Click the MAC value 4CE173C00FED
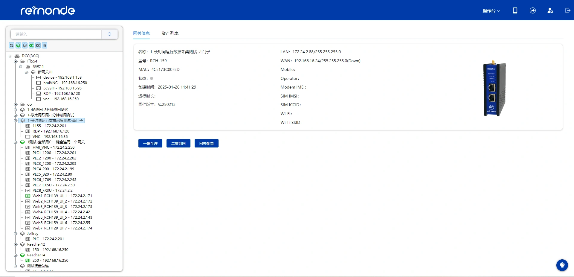 tap(165, 69)
